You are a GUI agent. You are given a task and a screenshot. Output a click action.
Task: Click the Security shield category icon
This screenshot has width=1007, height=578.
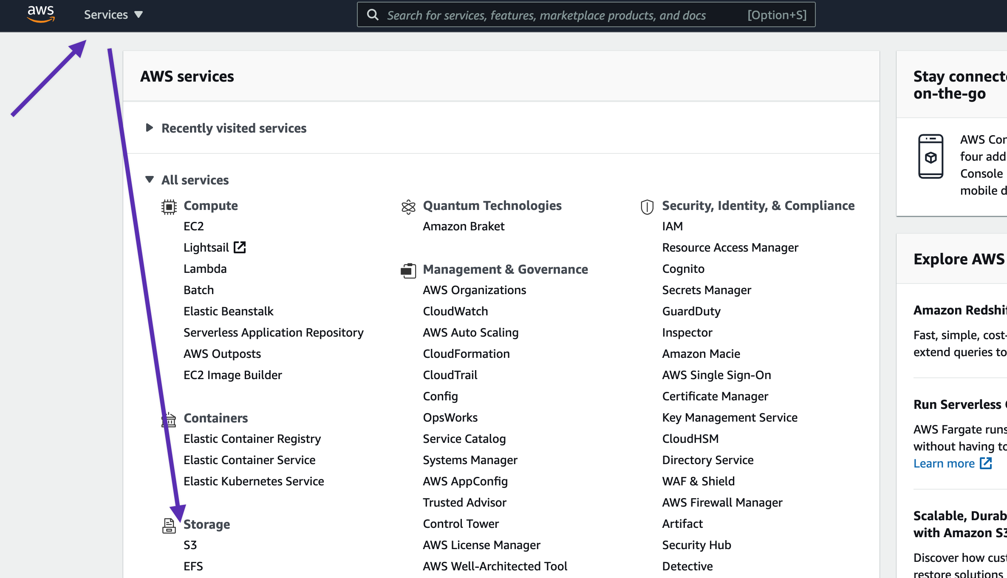click(647, 207)
